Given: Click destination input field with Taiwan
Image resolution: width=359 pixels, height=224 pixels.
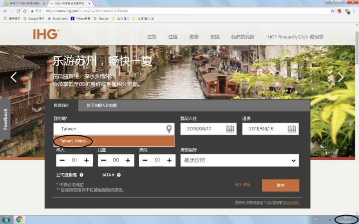Looking at the screenshot, I should pos(114,129).
